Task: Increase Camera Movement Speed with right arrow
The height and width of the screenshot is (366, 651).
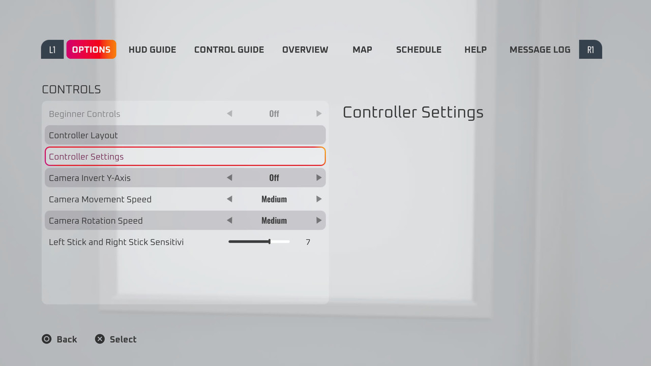Action: 319,199
